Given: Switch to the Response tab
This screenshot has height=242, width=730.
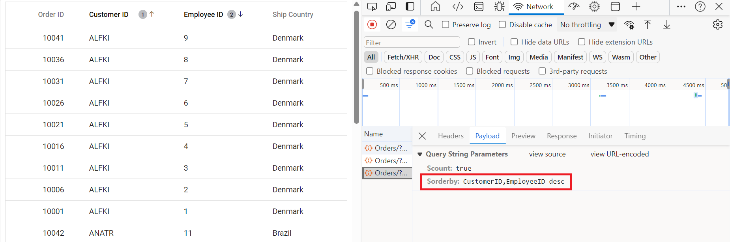Looking at the screenshot, I should [562, 136].
